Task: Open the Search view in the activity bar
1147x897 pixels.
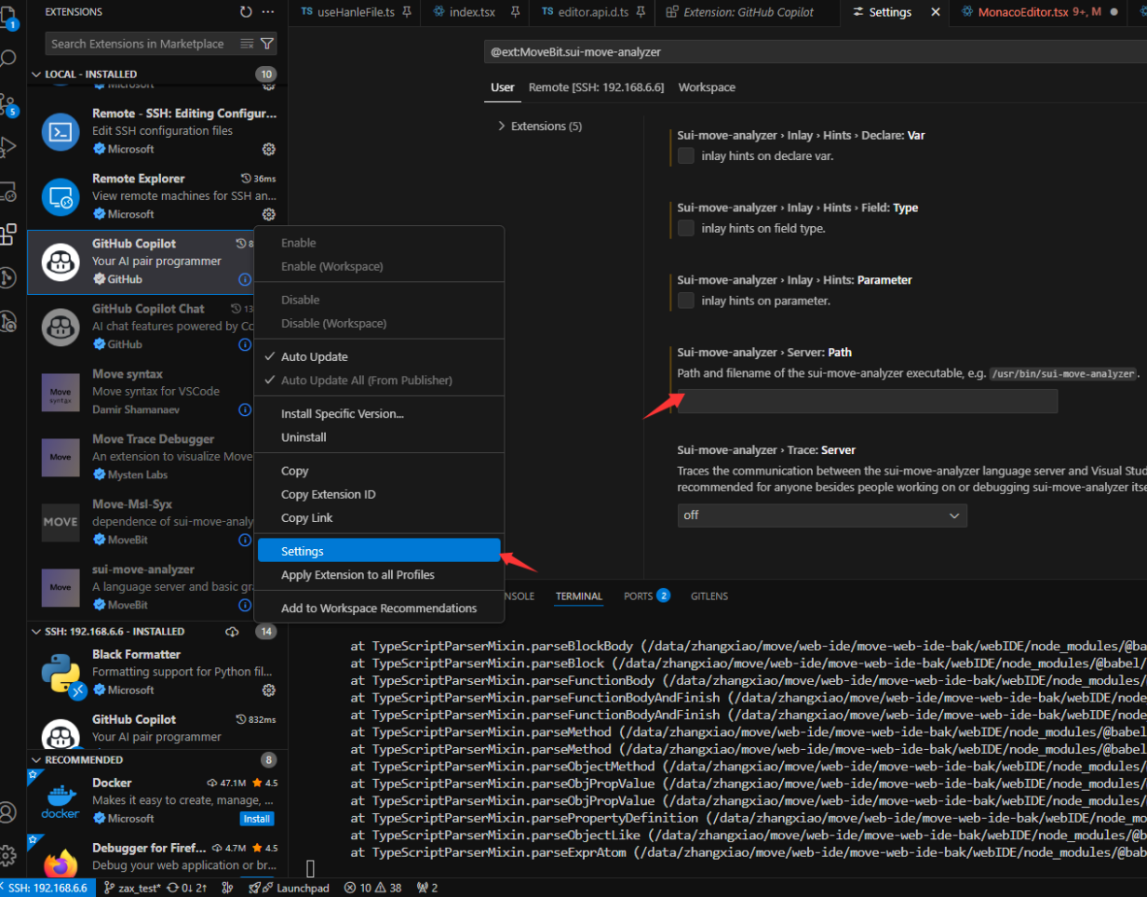Action: coord(7,60)
